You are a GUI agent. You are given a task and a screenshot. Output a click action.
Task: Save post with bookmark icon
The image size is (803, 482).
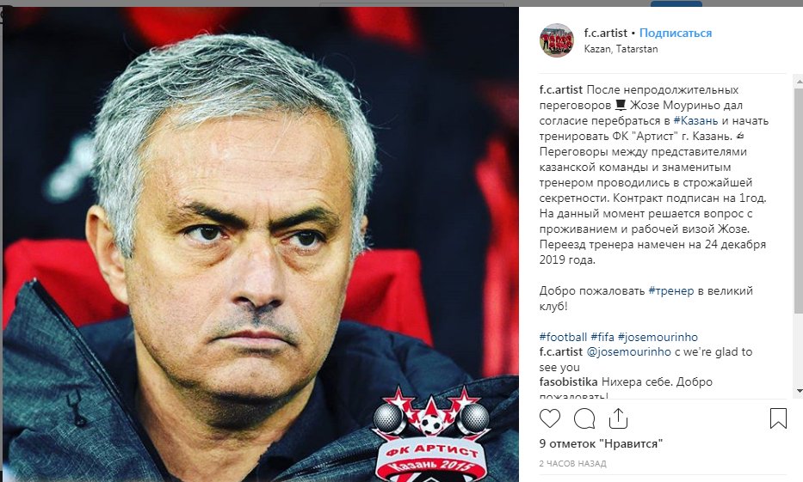(778, 418)
